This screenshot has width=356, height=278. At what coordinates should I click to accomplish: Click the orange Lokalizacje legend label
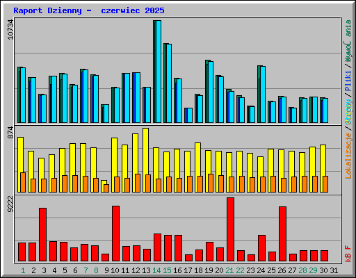348,156
